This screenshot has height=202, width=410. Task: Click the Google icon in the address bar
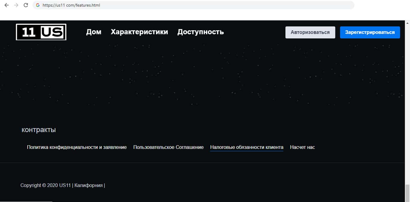[x=38, y=5]
